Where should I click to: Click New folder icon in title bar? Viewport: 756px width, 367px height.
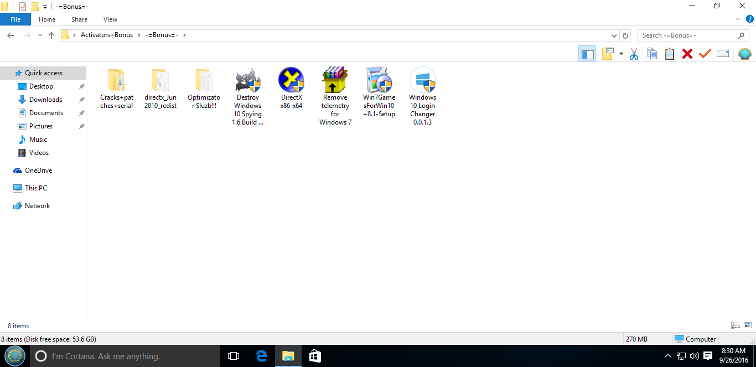[35, 7]
